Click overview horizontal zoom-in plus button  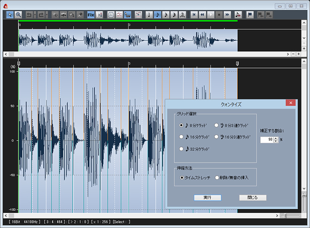tap(299, 54)
